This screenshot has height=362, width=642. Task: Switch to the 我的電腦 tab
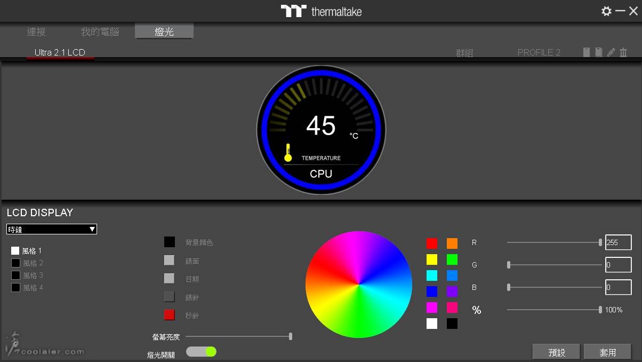coord(100,32)
